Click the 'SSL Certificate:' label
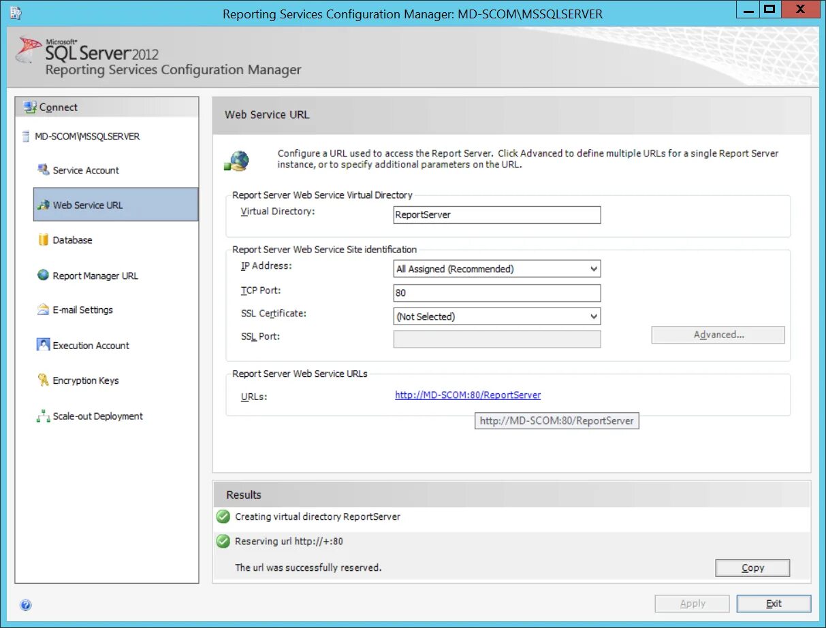Screen dimensions: 826x628 pyautogui.click(x=274, y=314)
